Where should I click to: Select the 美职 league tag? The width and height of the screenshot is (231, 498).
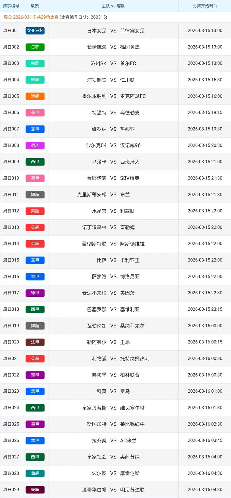click(35, 490)
